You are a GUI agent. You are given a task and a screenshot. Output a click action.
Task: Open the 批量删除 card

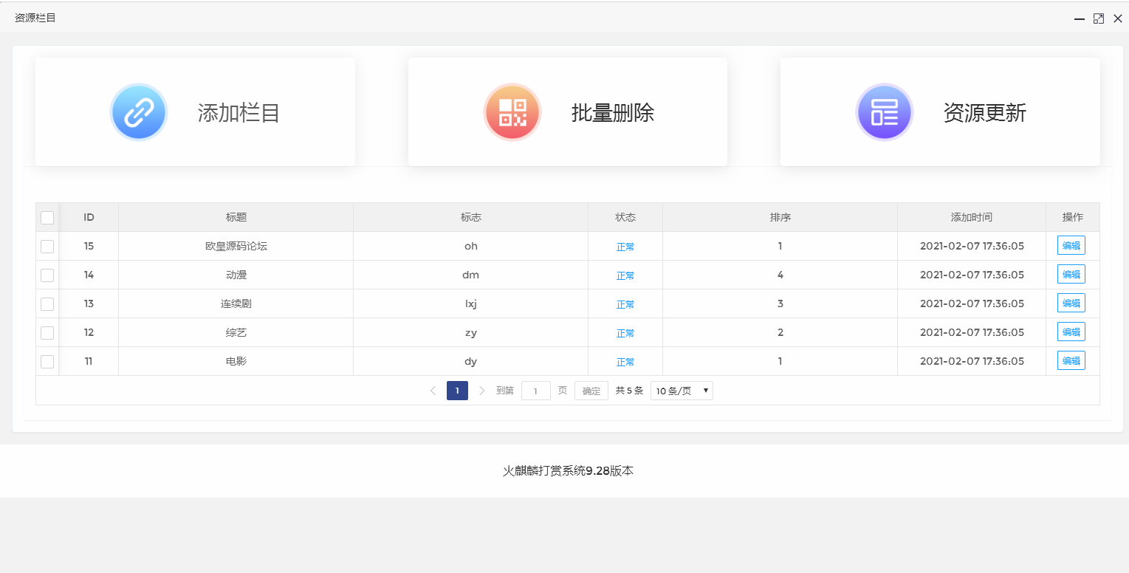click(567, 111)
